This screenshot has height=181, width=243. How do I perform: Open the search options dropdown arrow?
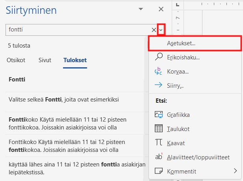pyautogui.click(x=161, y=30)
